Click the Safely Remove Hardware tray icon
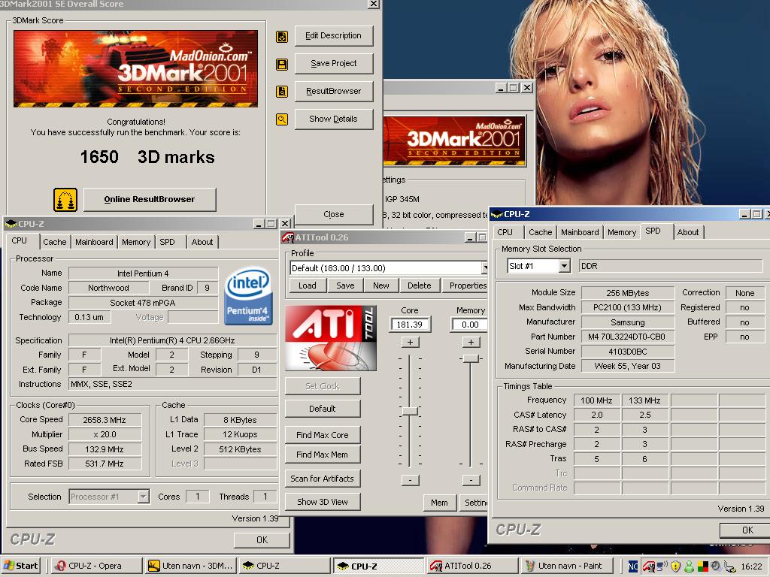The width and height of the screenshot is (770, 577). coord(729,566)
